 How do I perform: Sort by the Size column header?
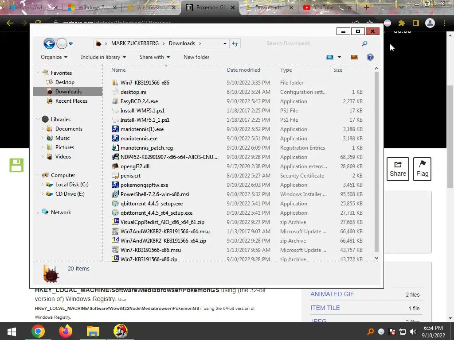click(337, 70)
